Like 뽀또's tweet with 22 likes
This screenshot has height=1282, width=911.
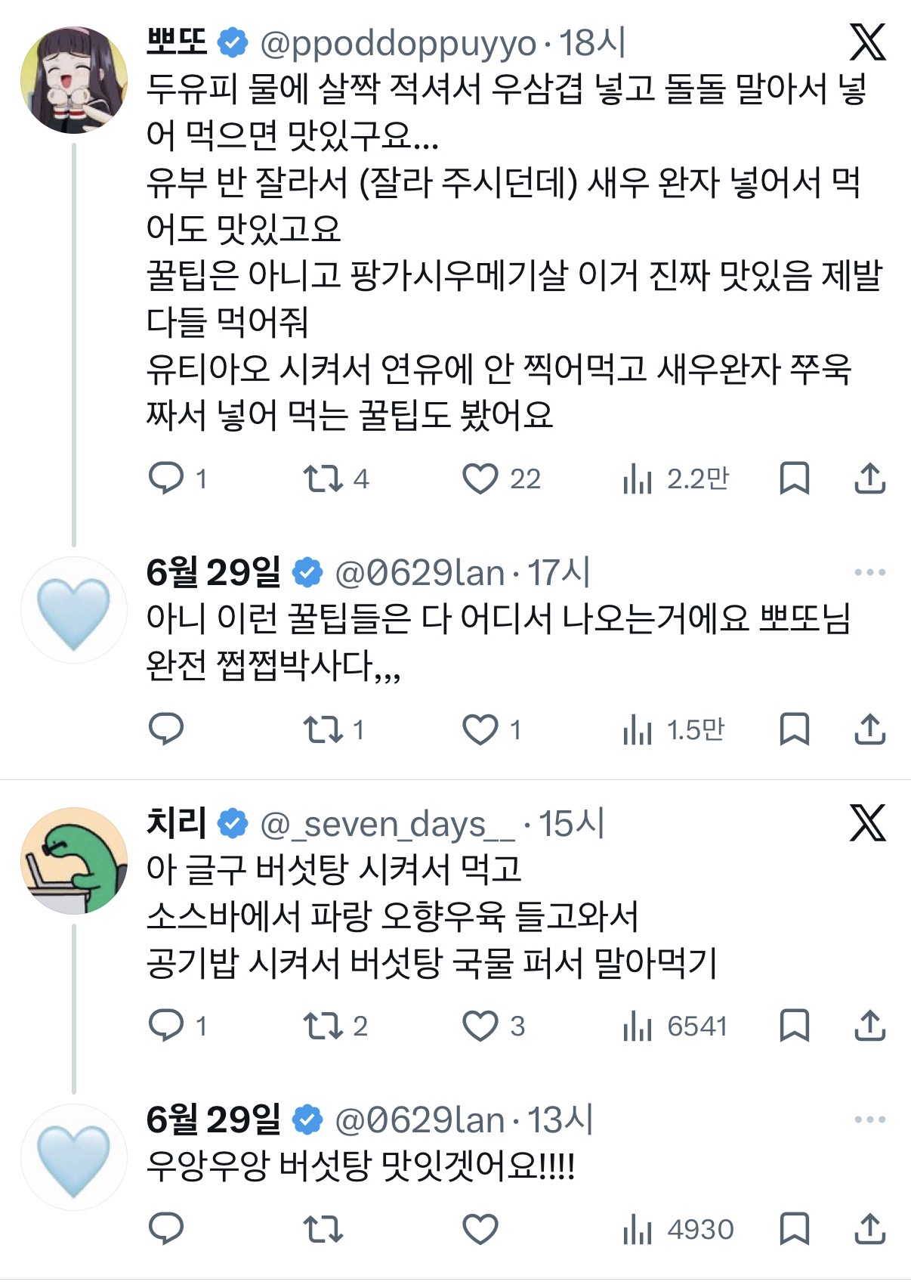(x=480, y=478)
